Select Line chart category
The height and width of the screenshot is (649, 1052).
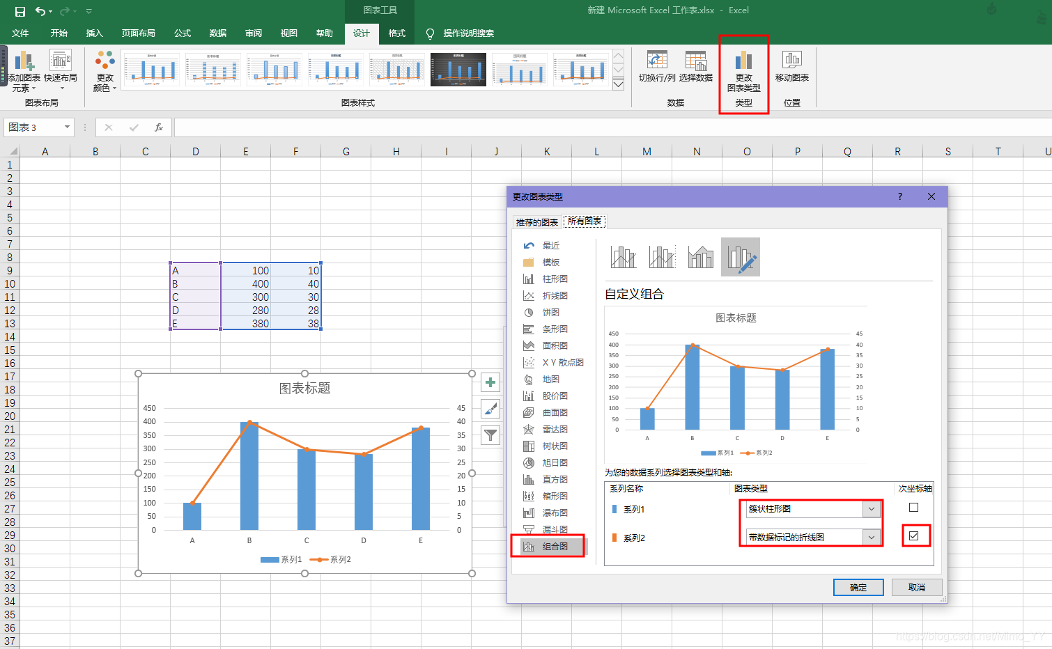pyautogui.click(x=555, y=296)
